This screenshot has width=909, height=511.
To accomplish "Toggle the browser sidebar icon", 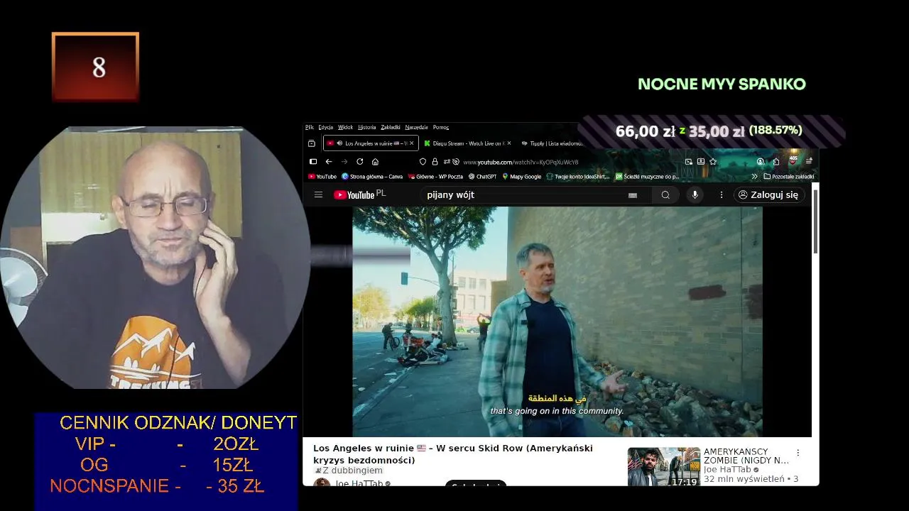I will pyautogui.click(x=313, y=162).
